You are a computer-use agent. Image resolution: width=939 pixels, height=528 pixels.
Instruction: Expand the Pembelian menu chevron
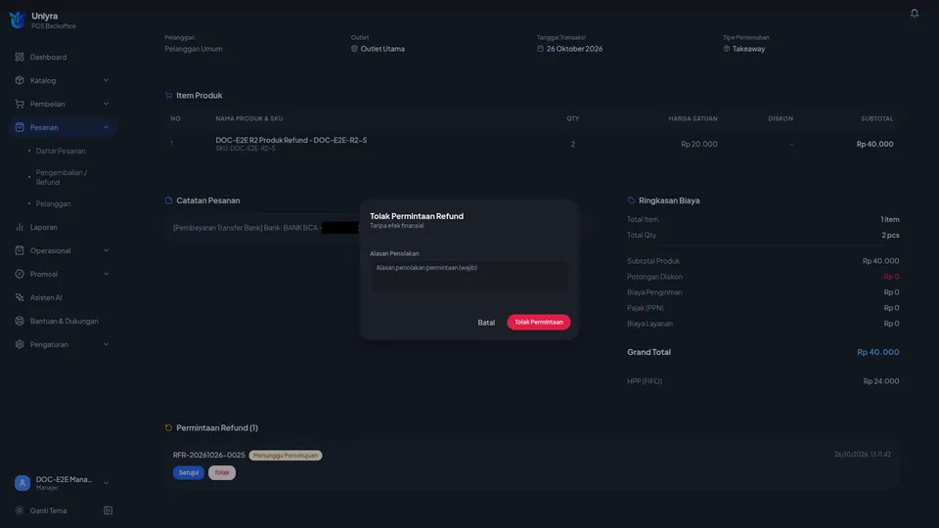click(106, 104)
